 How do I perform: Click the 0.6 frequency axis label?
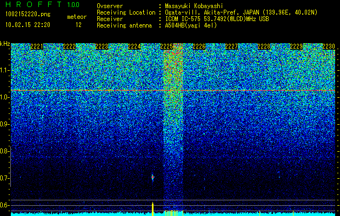4,205
